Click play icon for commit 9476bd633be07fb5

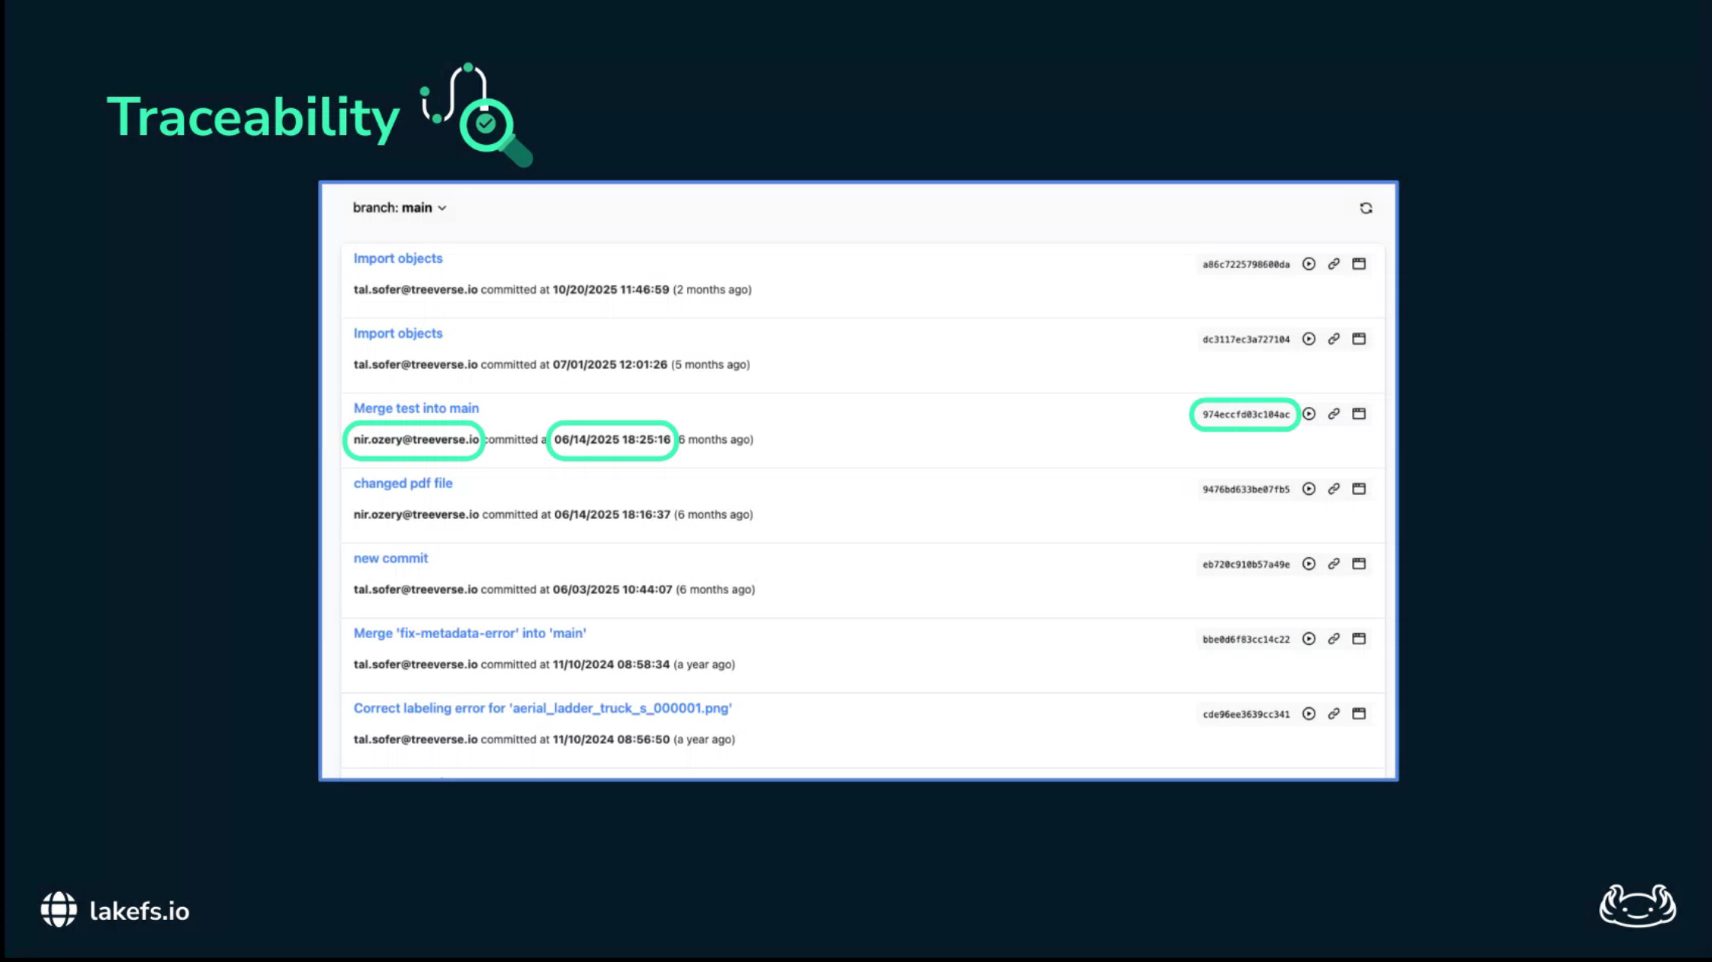tap(1309, 489)
